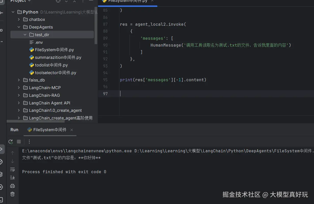Click folder icon of LangChain-MCP
Viewport: 314px width, 204px height.
(25, 88)
